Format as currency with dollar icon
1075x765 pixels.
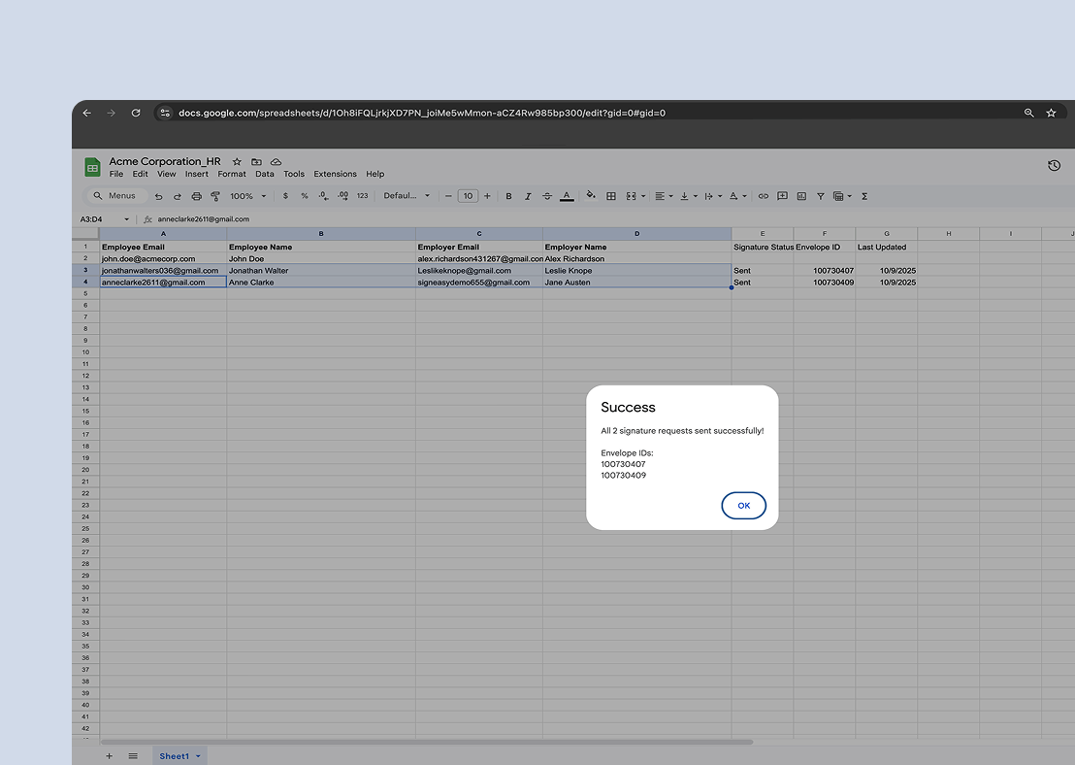pyautogui.click(x=285, y=196)
